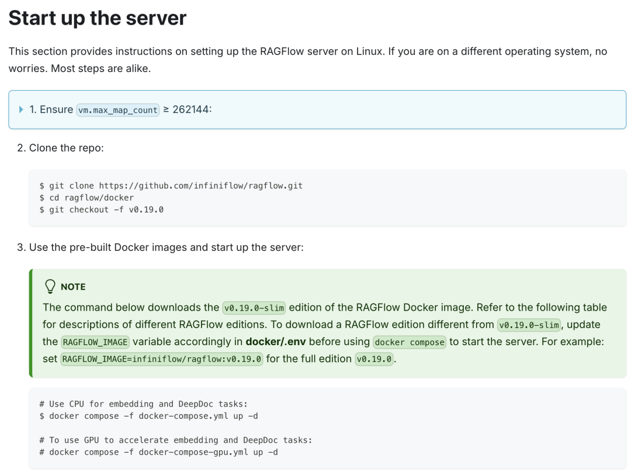Click the 'cd ragflow/docker' command line
Screen dimensions: 631x472
[x=86, y=198]
